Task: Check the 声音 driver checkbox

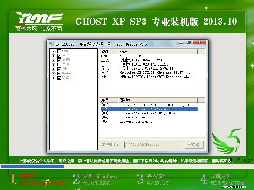Action: pos(59,65)
